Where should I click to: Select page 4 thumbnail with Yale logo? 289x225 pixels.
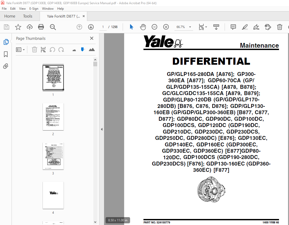point(53,195)
